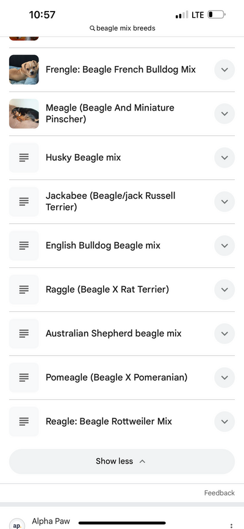This screenshot has width=244, height=529.
Task: Expand the Raggle Rat Terrier chevron
Action: (x=224, y=289)
